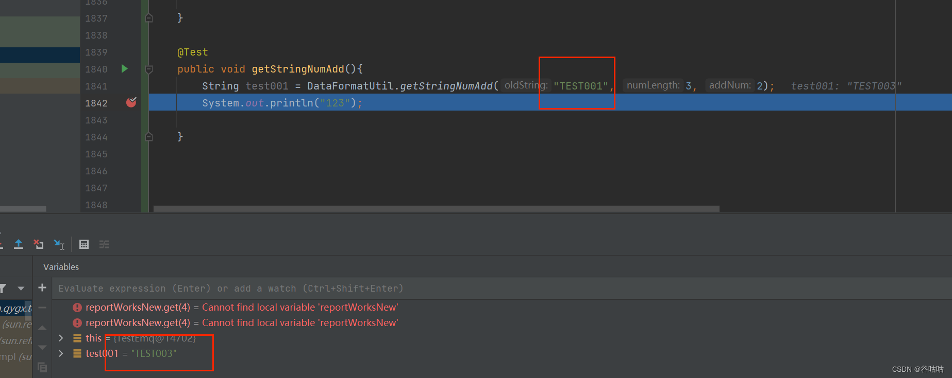The height and width of the screenshot is (378, 952).
Task: Select first reportWorksNew.get(4) watch error row
Action: coord(503,307)
